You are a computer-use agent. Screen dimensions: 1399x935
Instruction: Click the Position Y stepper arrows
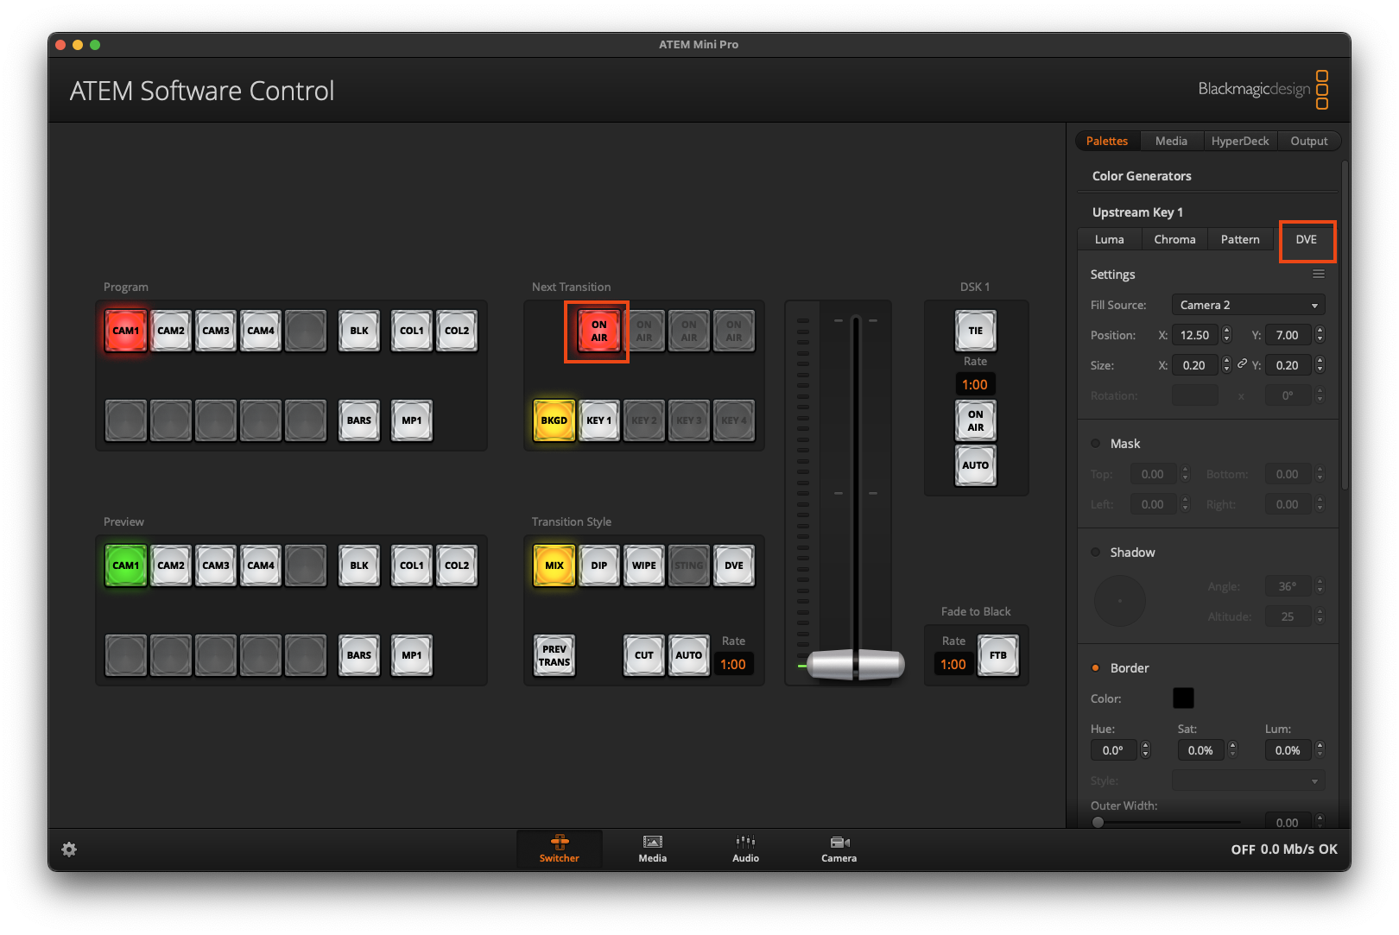pyautogui.click(x=1320, y=335)
